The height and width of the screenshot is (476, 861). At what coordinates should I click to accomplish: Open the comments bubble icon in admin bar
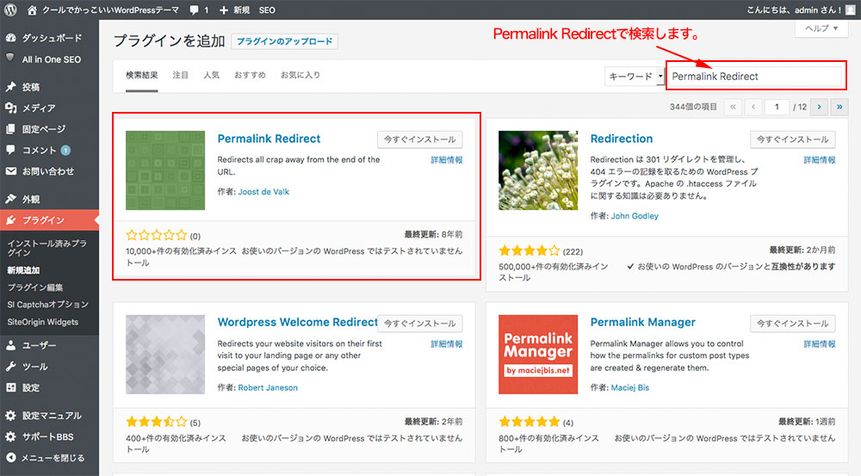(194, 9)
